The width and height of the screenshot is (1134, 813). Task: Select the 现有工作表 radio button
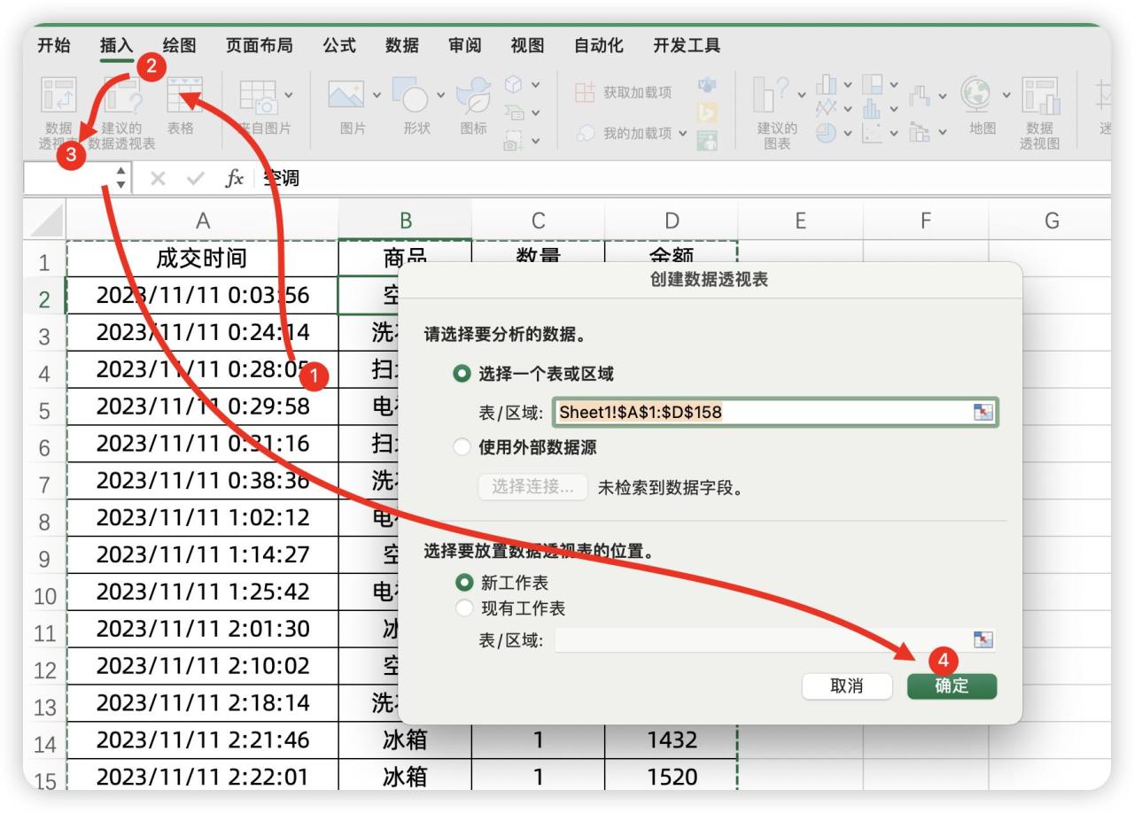pyautogui.click(x=464, y=608)
